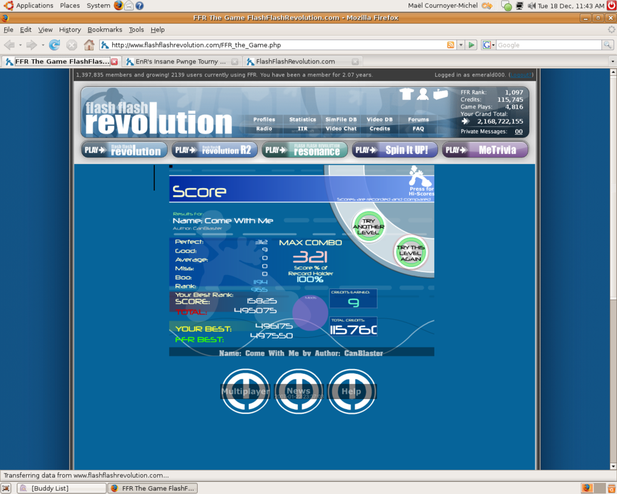Click the mailbox icon in header
This screenshot has width=617, height=494.
point(440,93)
